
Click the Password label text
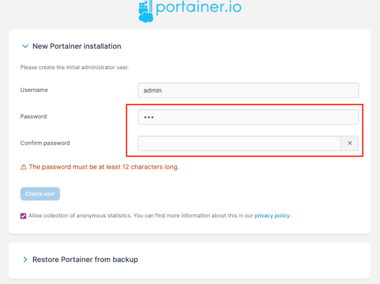33,117
